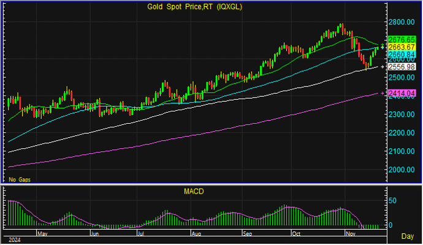Click the Nov marker on time axis
423x245 pixels.
point(351,233)
